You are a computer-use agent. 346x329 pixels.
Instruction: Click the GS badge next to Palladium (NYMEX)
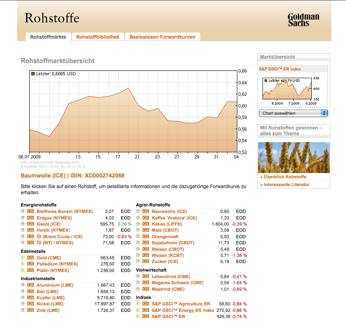pos(31,264)
